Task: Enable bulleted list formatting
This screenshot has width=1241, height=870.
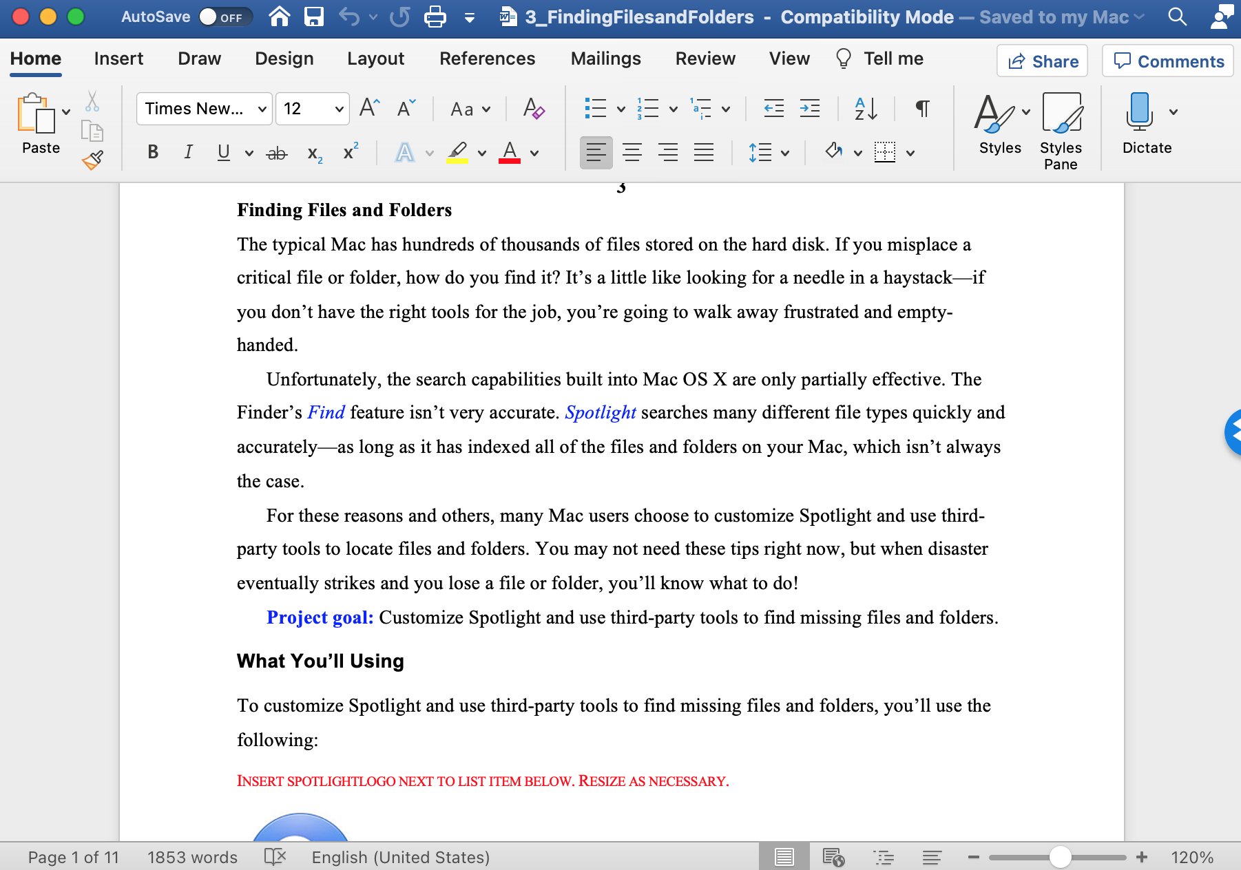Action: 596,108
